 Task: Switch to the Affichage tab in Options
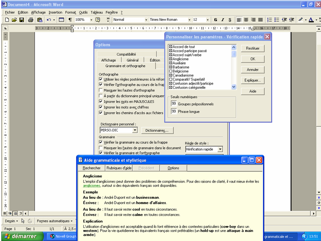click(109, 60)
